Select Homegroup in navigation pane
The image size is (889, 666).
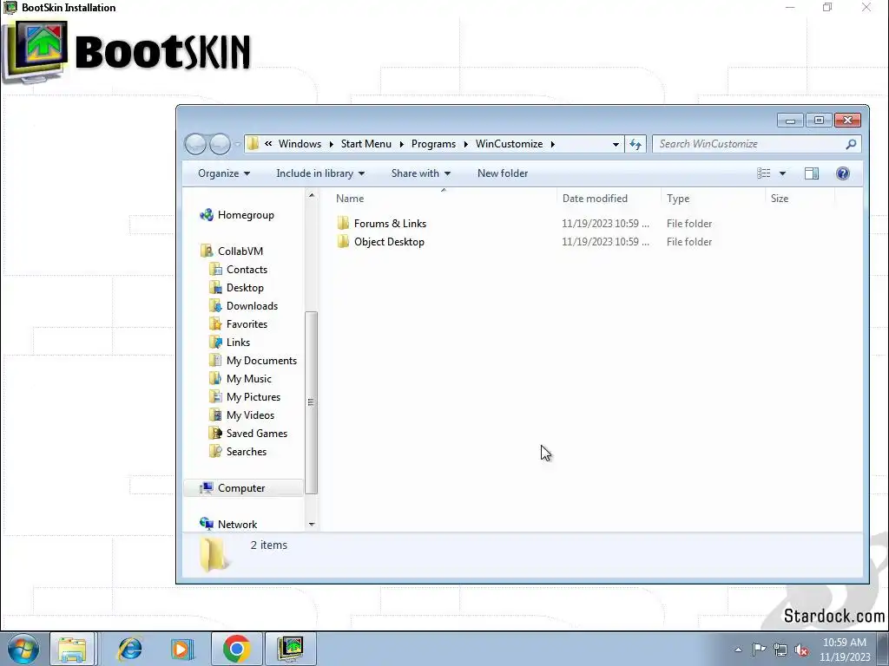(246, 215)
